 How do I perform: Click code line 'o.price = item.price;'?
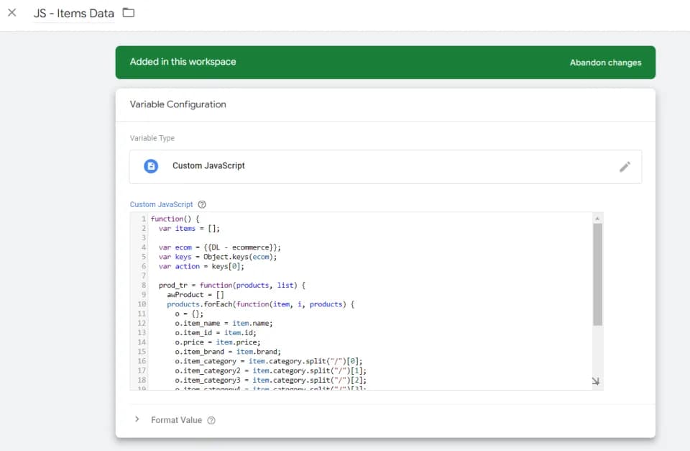[x=217, y=342]
